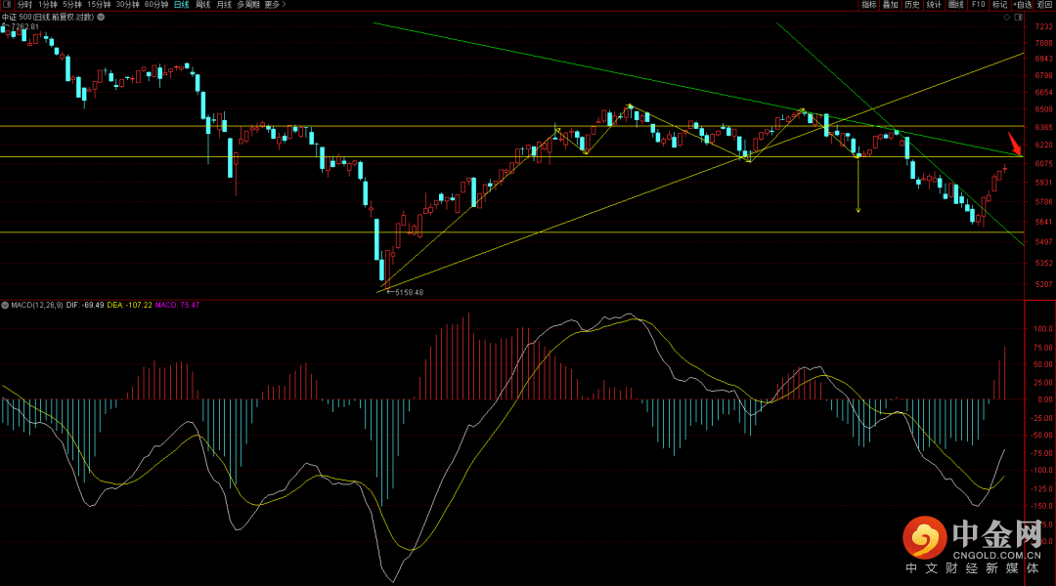Click the diamond icon at chart top-right

pyautogui.click(x=1007, y=18)
